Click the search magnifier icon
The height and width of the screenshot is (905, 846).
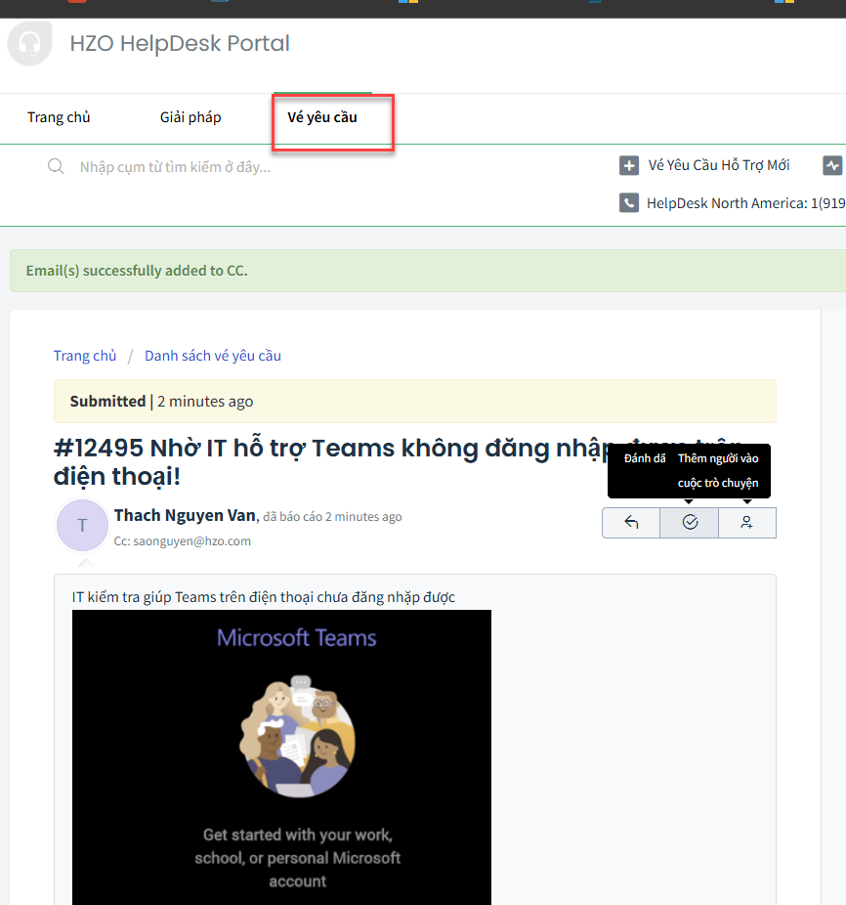click(x=56, y=167)
